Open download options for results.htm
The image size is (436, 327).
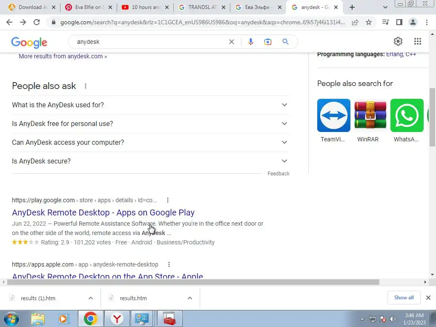pyautogui.click(x=190, y=298)
